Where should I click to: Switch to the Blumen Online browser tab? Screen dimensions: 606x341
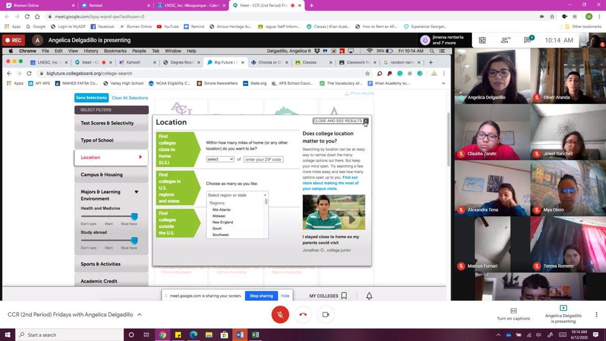pyautogui.click(x=40, y=6)
